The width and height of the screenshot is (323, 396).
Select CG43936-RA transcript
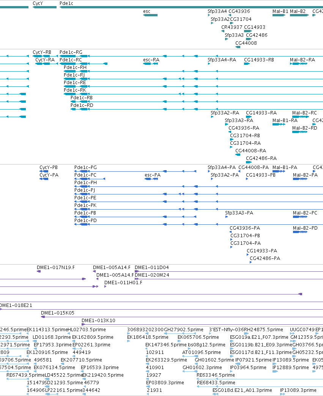click(x=244, y=128)
